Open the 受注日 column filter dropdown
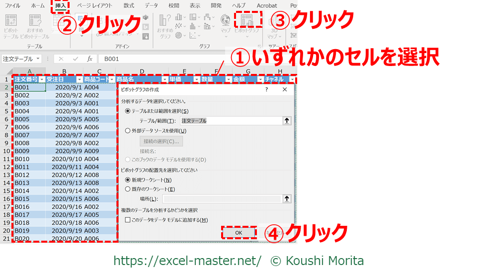This screenshot has height=268, width=477. (x=78, y=79)
